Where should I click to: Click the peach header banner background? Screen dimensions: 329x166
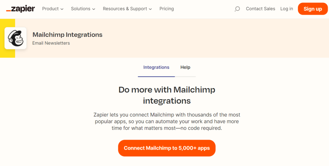[209, 39]
